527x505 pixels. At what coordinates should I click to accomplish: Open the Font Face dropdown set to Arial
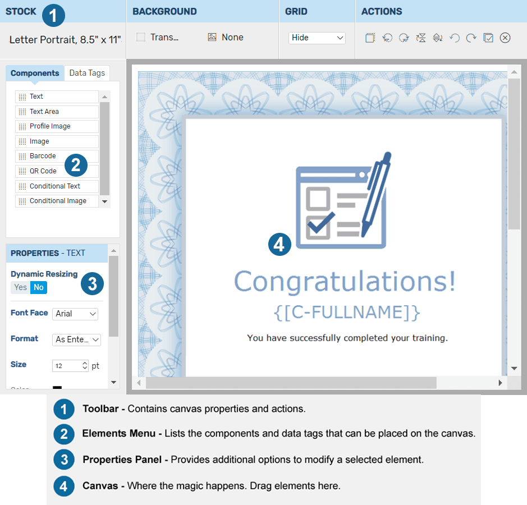(75, 314)
